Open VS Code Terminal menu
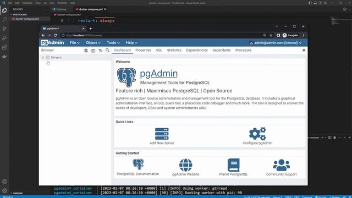Viewport: 352px width, 198px height. (x=62, y=3)
